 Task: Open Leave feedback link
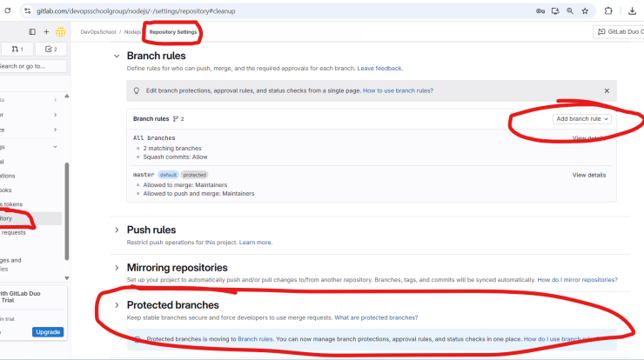pyautogui.click(x=379, y=68)
